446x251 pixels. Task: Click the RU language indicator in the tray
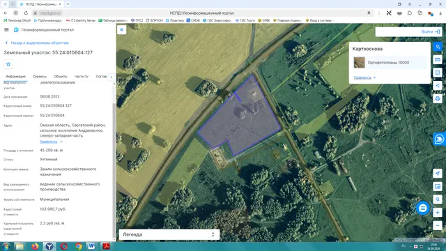pos(403,245)
